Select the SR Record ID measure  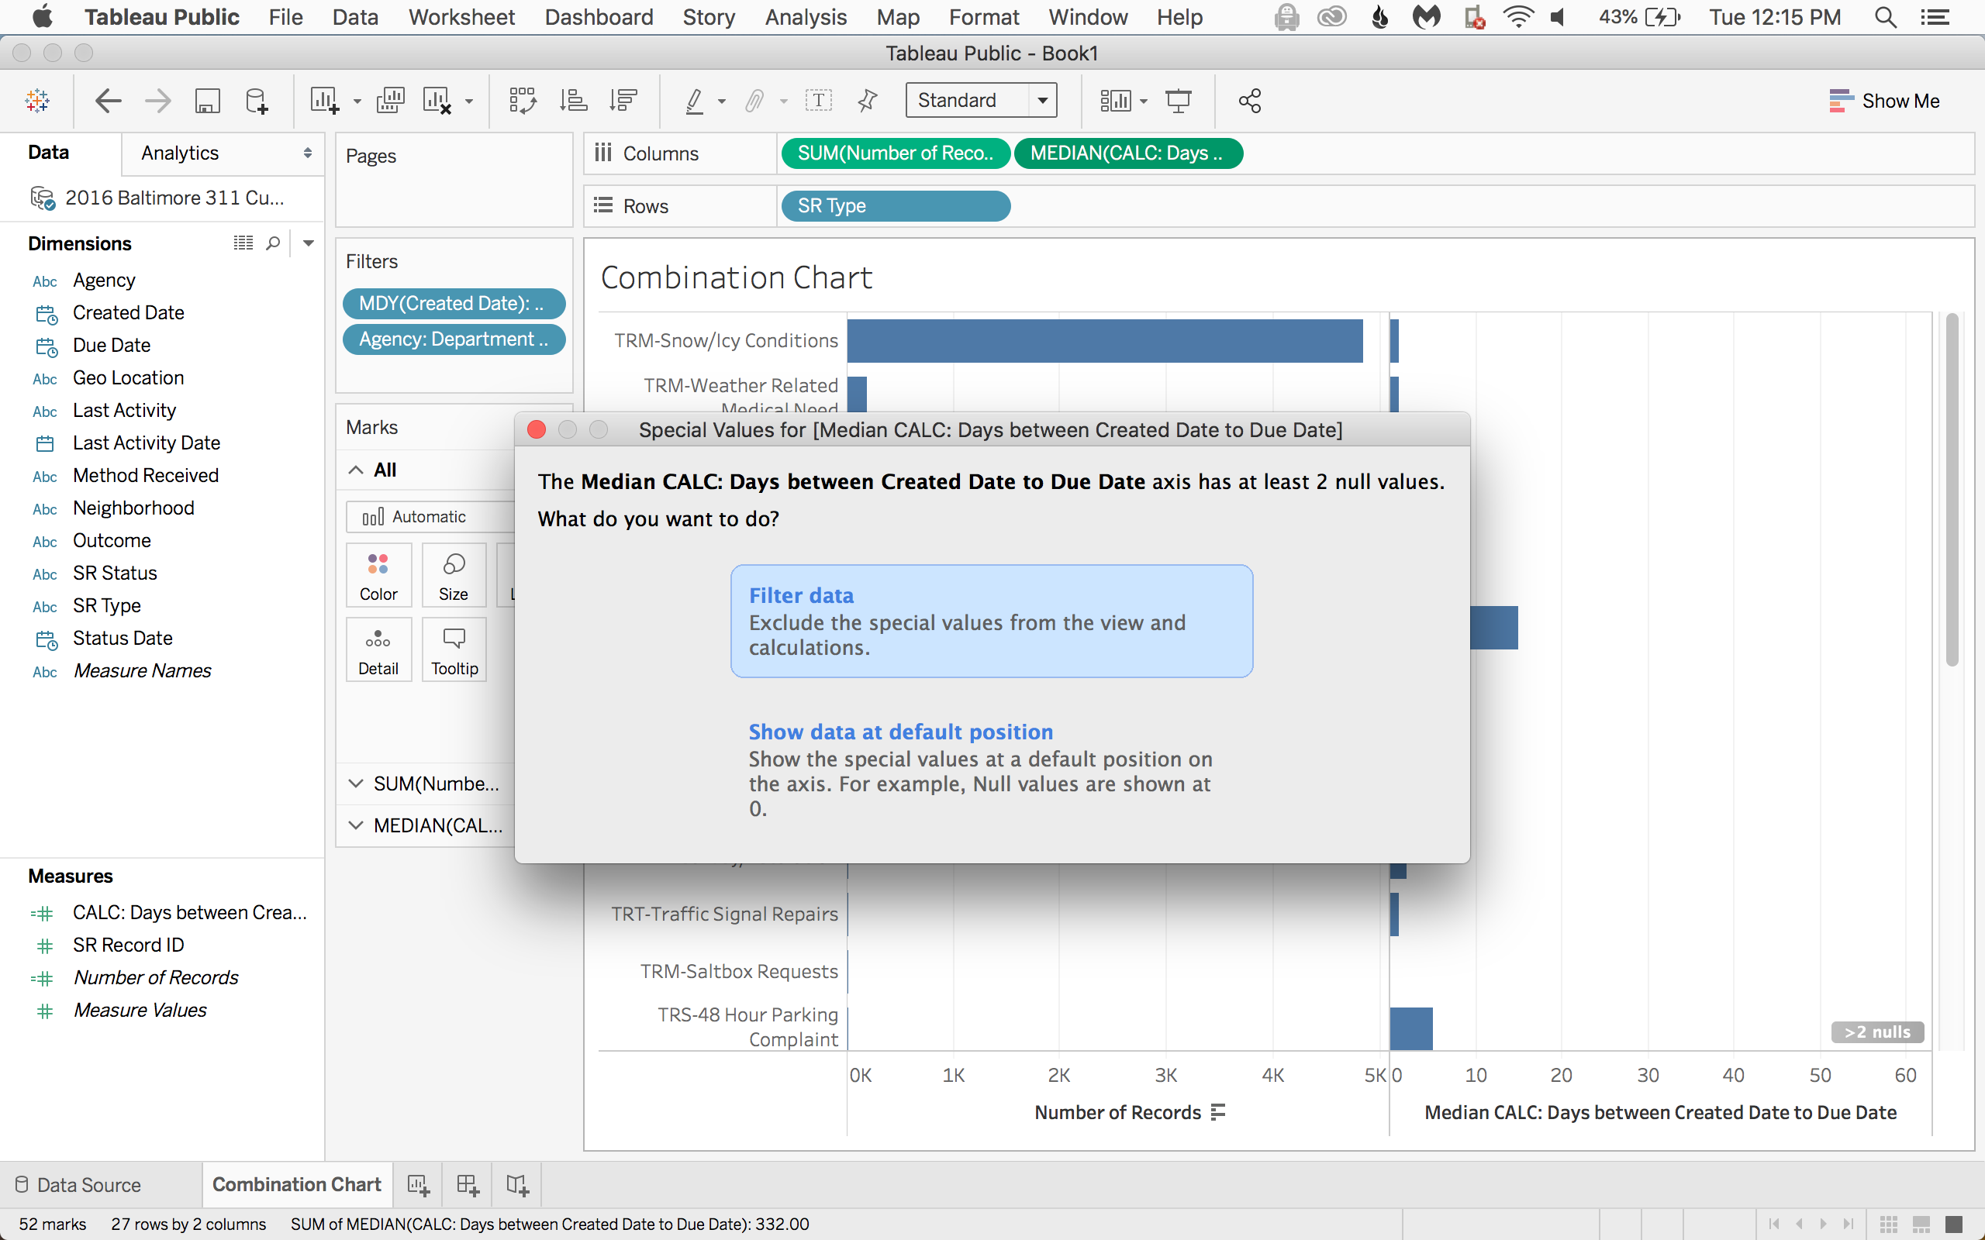[x=128, y=945]
